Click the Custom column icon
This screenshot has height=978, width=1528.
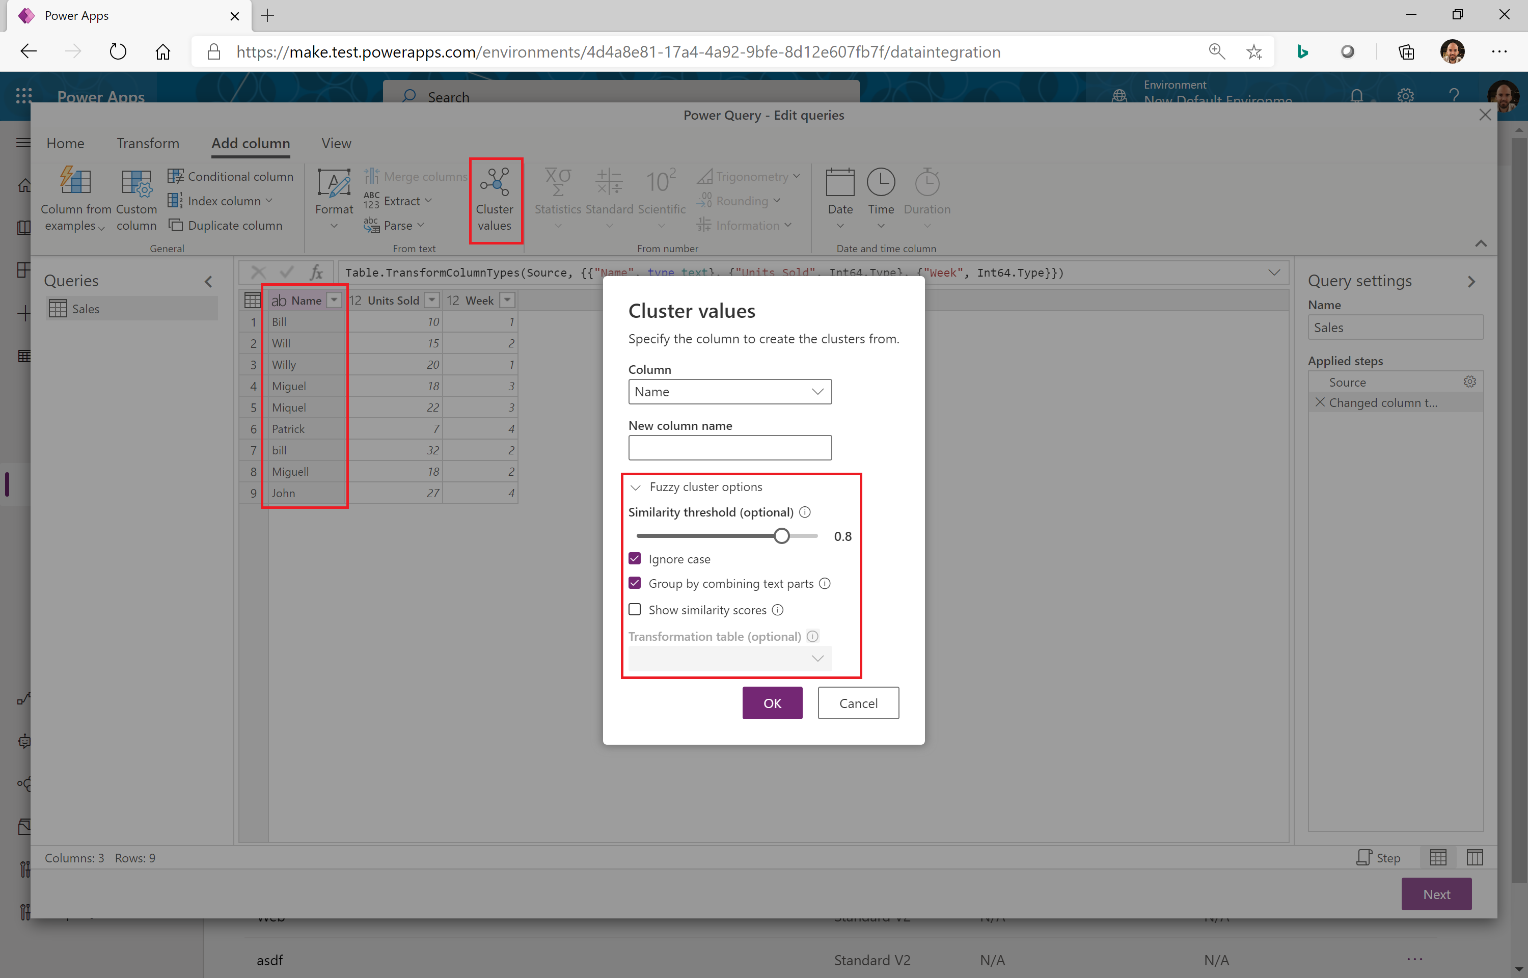click(136, 183)
